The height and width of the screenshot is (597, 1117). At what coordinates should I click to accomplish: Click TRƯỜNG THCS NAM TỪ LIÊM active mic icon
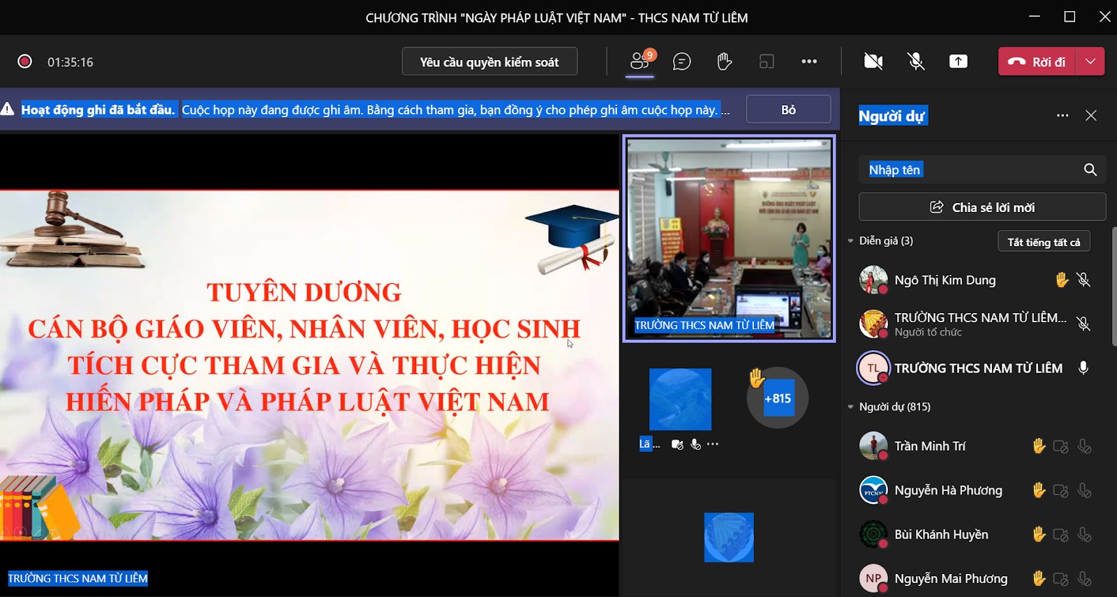tap(1083, 368)
